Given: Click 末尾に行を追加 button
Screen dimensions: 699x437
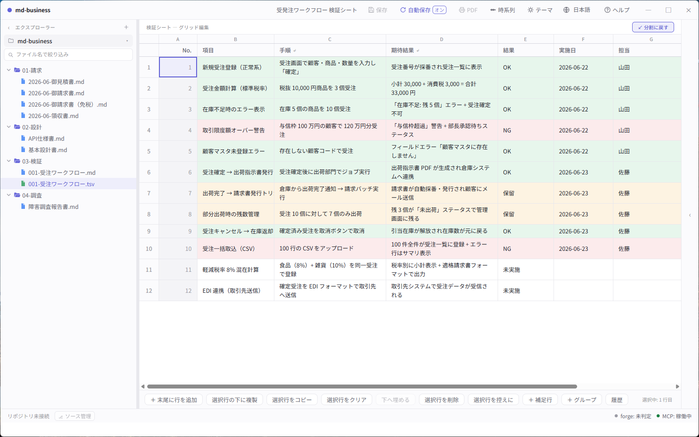Looking at the screenshot, I should click(x=174, y=400).
